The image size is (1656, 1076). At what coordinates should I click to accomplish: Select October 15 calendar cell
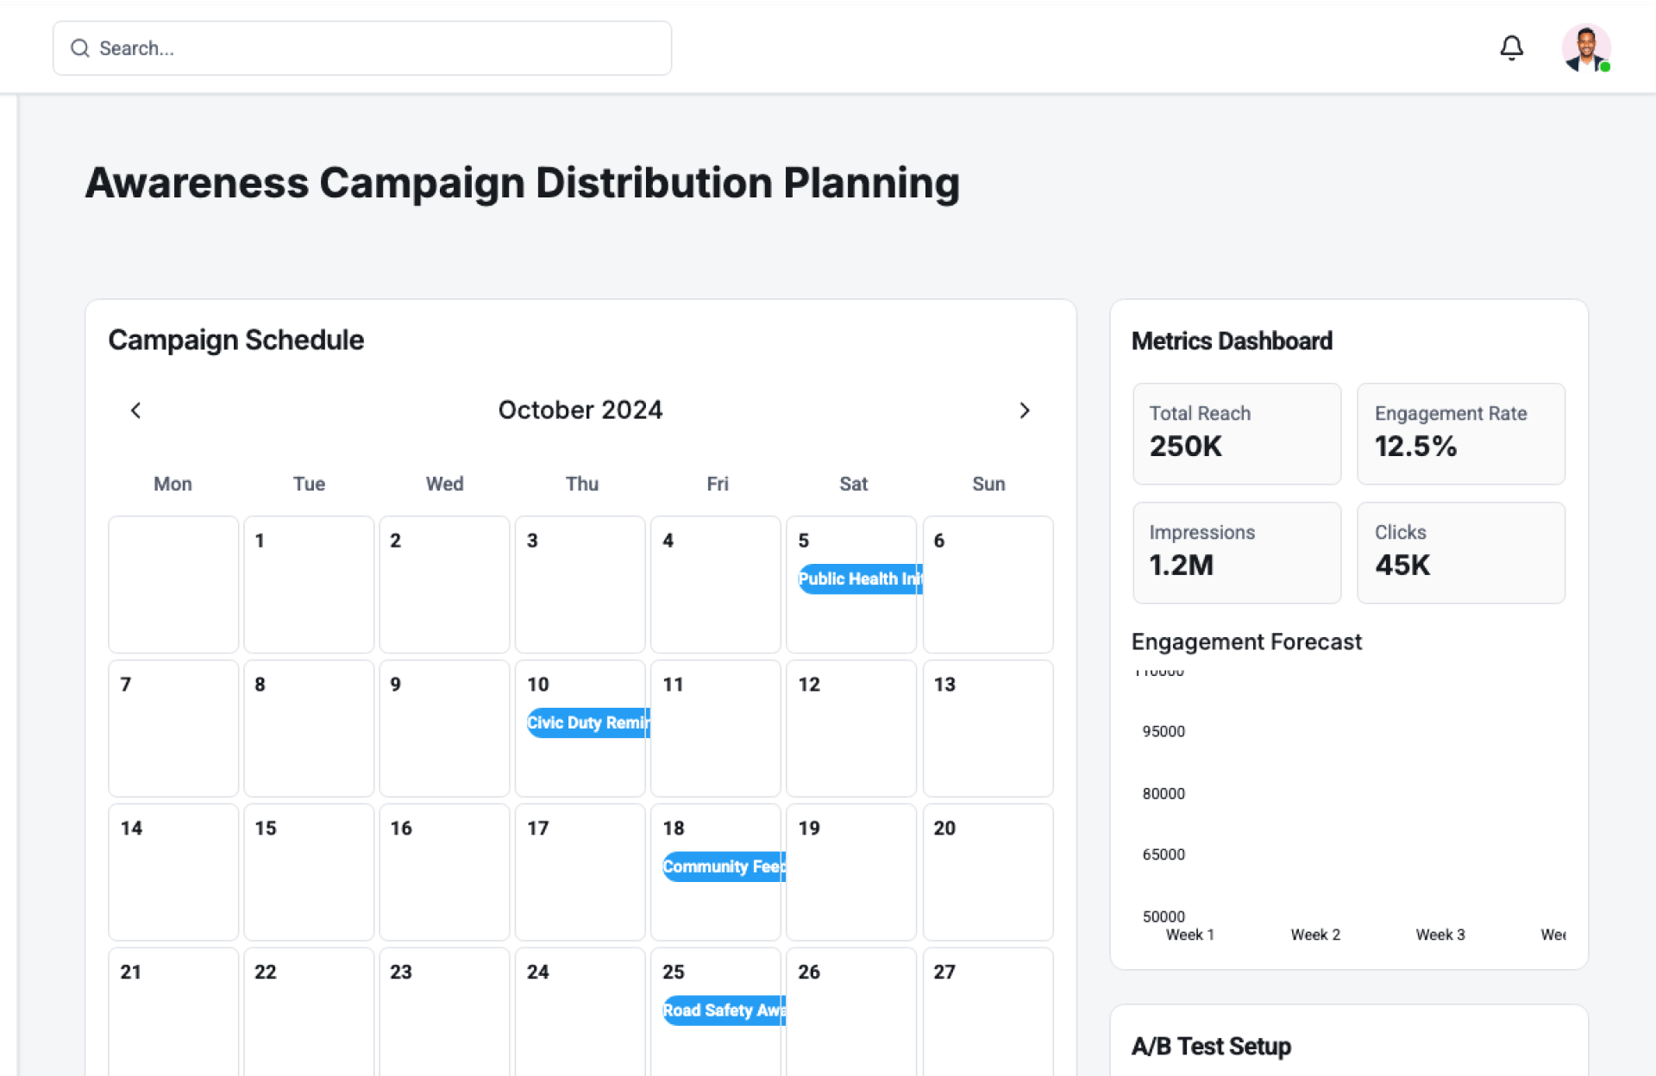pyautogui.click(x=309, y=872)
